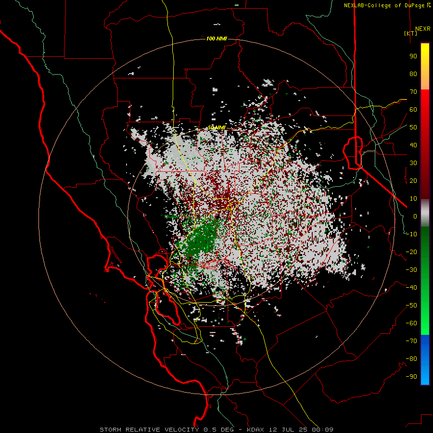Click the positive 80 scale value
This screenshot has height=433, width=433.
coord(413,74)
